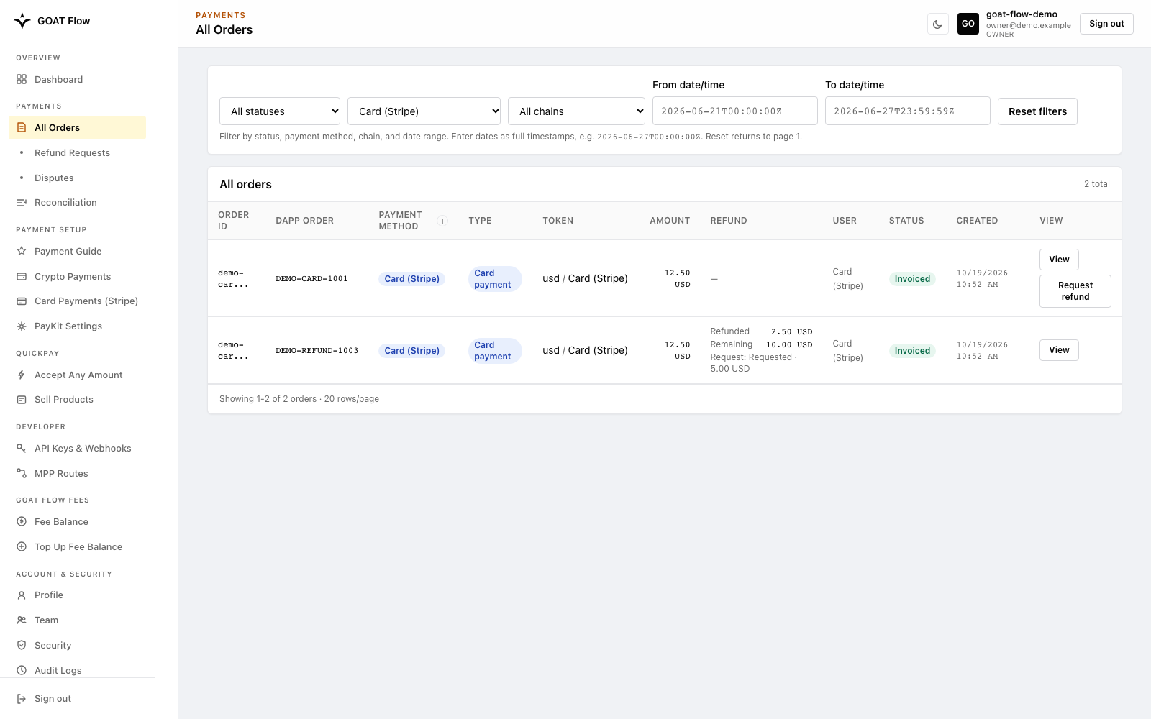The width and height of the screenshot is (1151, 719).
Task: Click the All Orders document icon
Action: (x=22, y=128)
